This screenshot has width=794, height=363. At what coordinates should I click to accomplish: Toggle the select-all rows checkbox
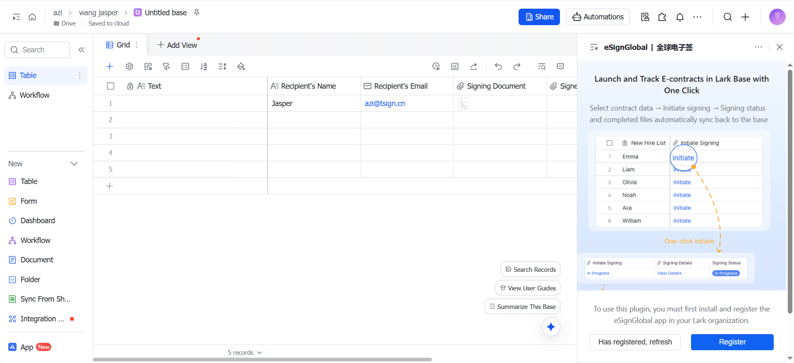[110, 86]
